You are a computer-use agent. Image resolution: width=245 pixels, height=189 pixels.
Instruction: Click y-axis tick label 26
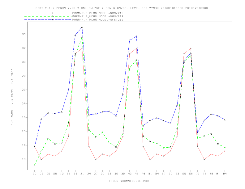click(x=24, y=90)
